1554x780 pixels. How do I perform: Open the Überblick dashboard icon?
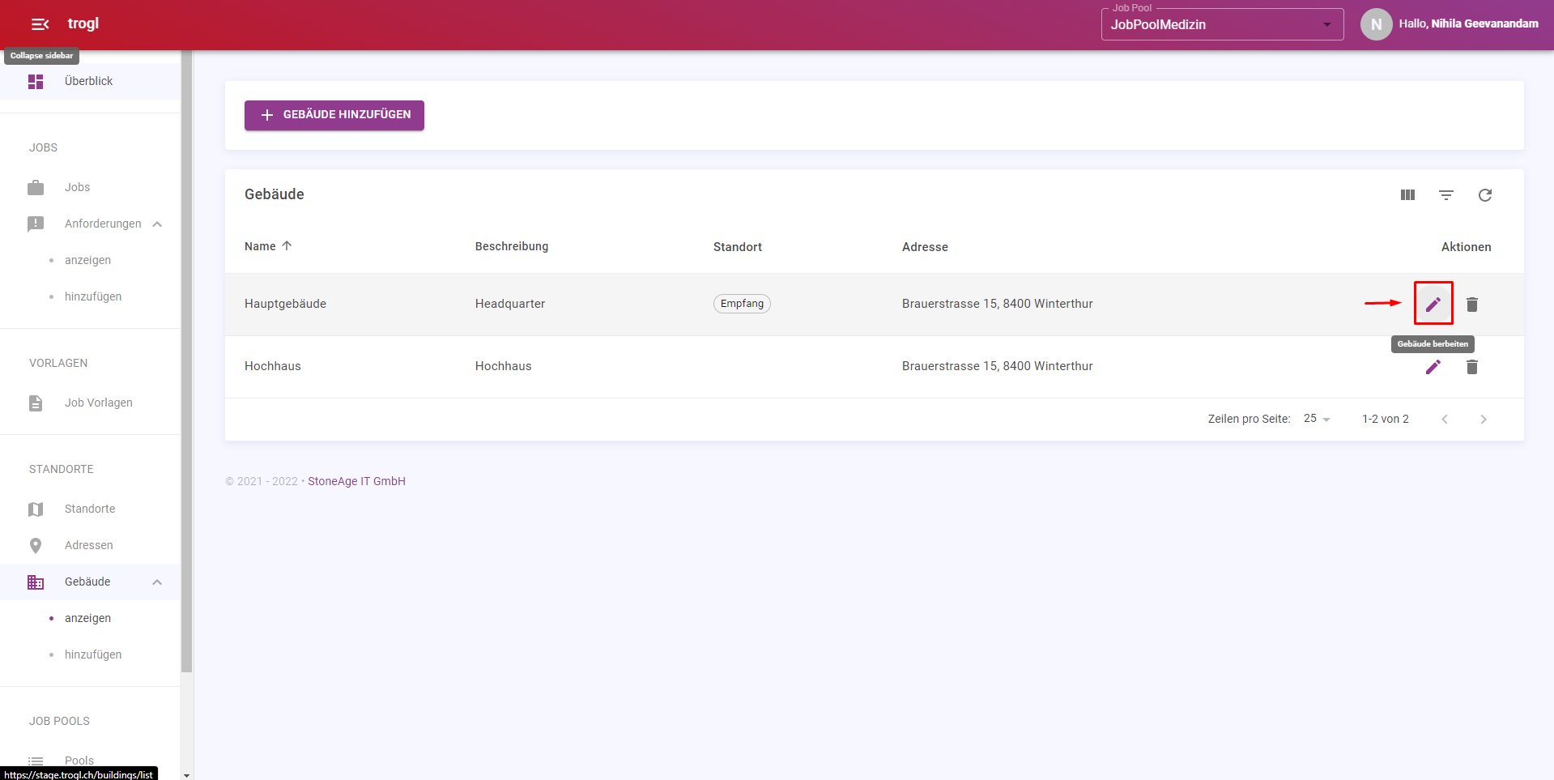pos(36,82)
